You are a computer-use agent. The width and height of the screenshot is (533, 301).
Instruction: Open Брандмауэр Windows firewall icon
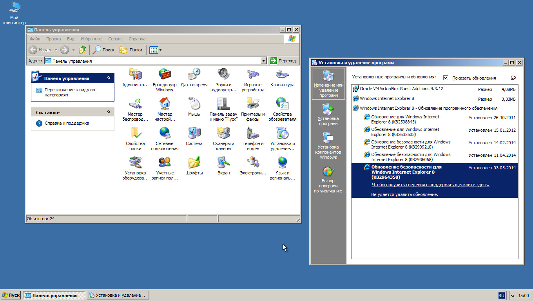pos(165,80)
